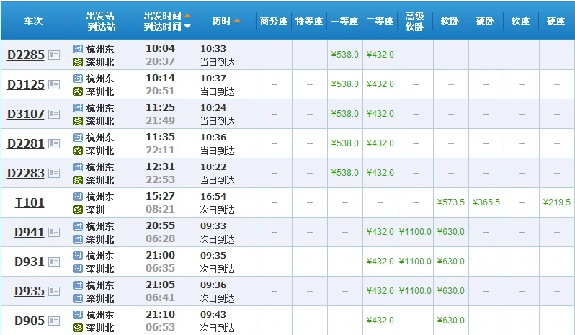Open the ID card icon next to D905
Viewport: 575px width, 335px height.
54,321
